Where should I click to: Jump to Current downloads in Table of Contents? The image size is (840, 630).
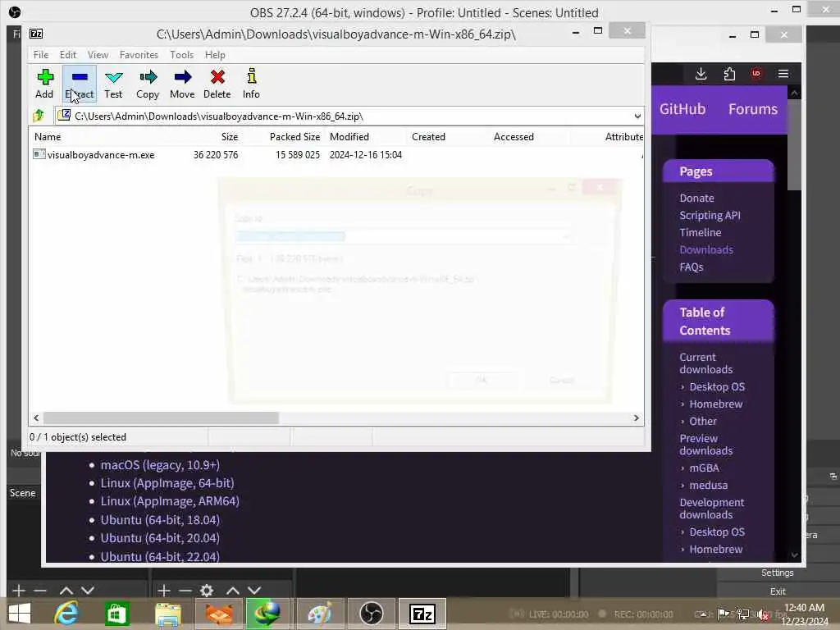click(x=706, y=363)
